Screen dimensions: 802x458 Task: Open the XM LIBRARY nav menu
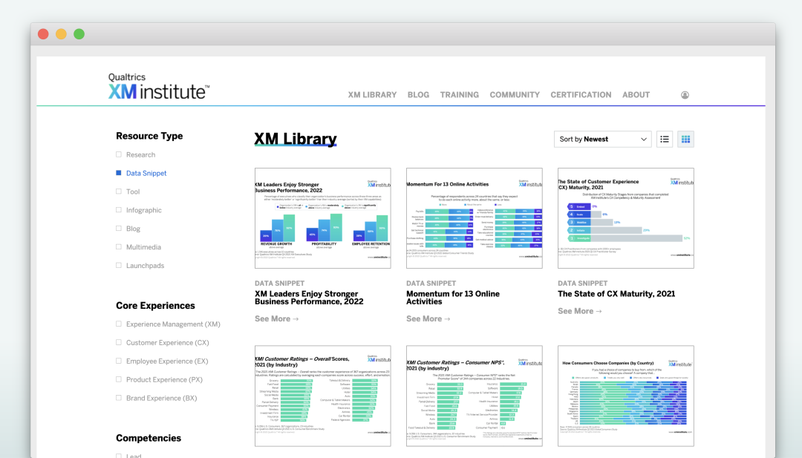[x=372, y=95]
